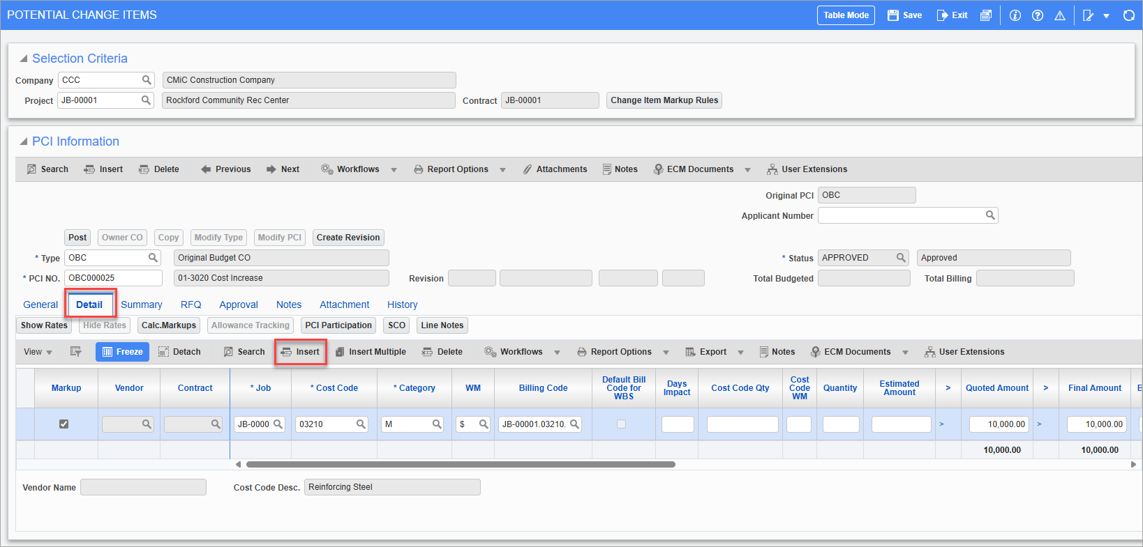This screenshot has height=547, width=1143.
Task: Toggle the Markup checkbox in row
Action: coord(64,424)
